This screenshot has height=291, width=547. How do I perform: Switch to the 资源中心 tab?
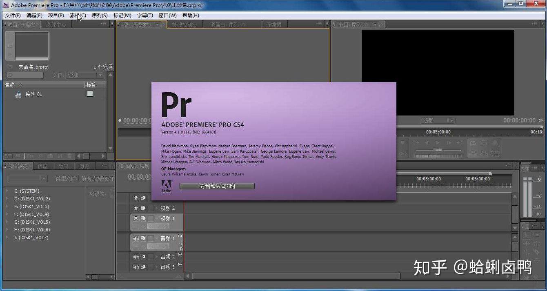coord(56,24)
